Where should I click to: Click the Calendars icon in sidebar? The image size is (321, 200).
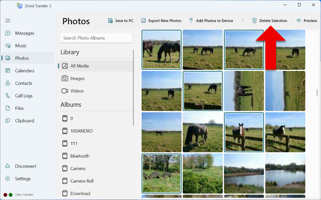[x=8, y=71]
